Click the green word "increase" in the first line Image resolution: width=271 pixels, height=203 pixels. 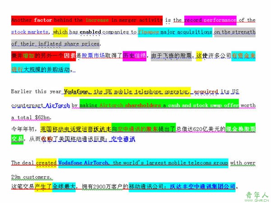coord(97,20)
